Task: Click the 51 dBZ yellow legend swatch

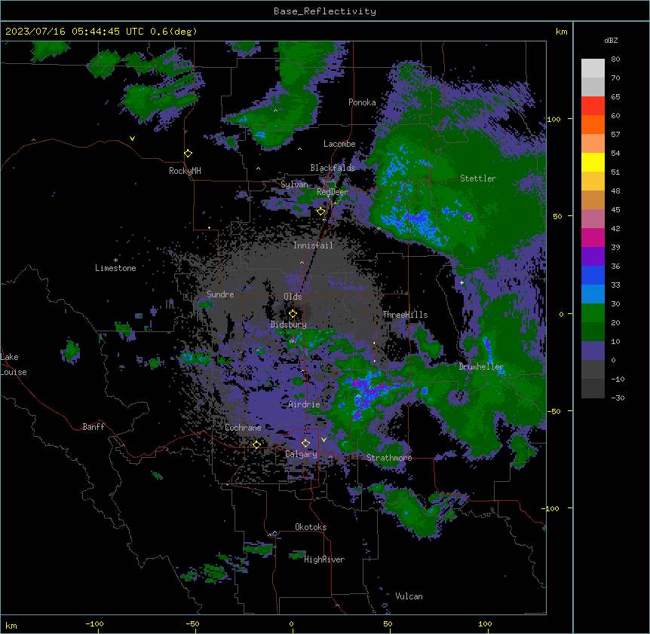Action: 593,162
